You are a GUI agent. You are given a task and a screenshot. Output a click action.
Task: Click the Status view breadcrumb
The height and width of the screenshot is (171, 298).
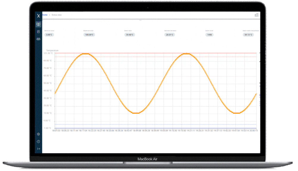[57, 15]
